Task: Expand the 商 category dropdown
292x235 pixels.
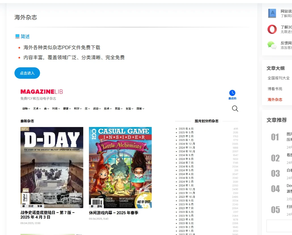Action: (47, 109)
